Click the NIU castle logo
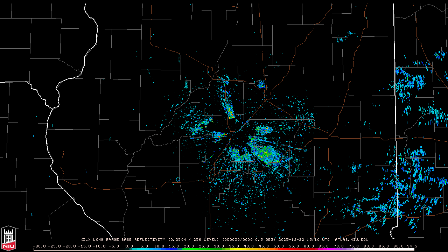Screen dimensions: 448x252 [8, 238]
